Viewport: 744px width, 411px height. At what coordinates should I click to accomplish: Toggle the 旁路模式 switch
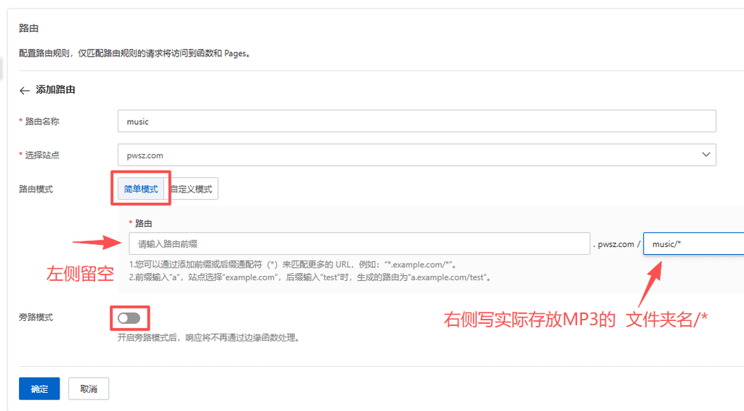pos(129,318)
